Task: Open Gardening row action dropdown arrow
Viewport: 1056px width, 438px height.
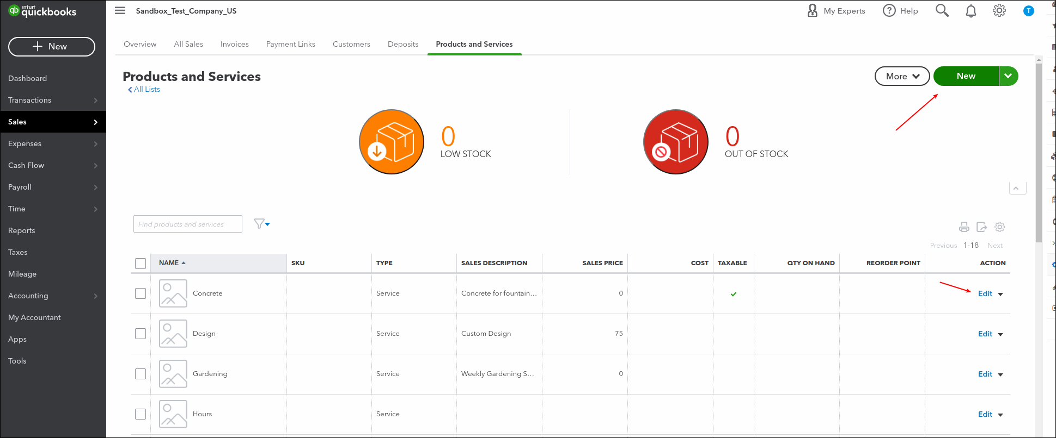Action: (x=1000, y=374)
